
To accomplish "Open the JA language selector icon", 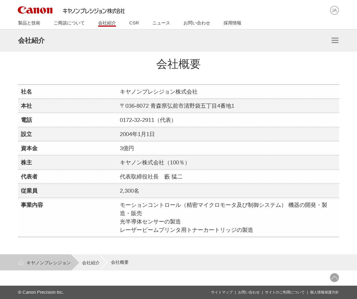I will 334,10.
